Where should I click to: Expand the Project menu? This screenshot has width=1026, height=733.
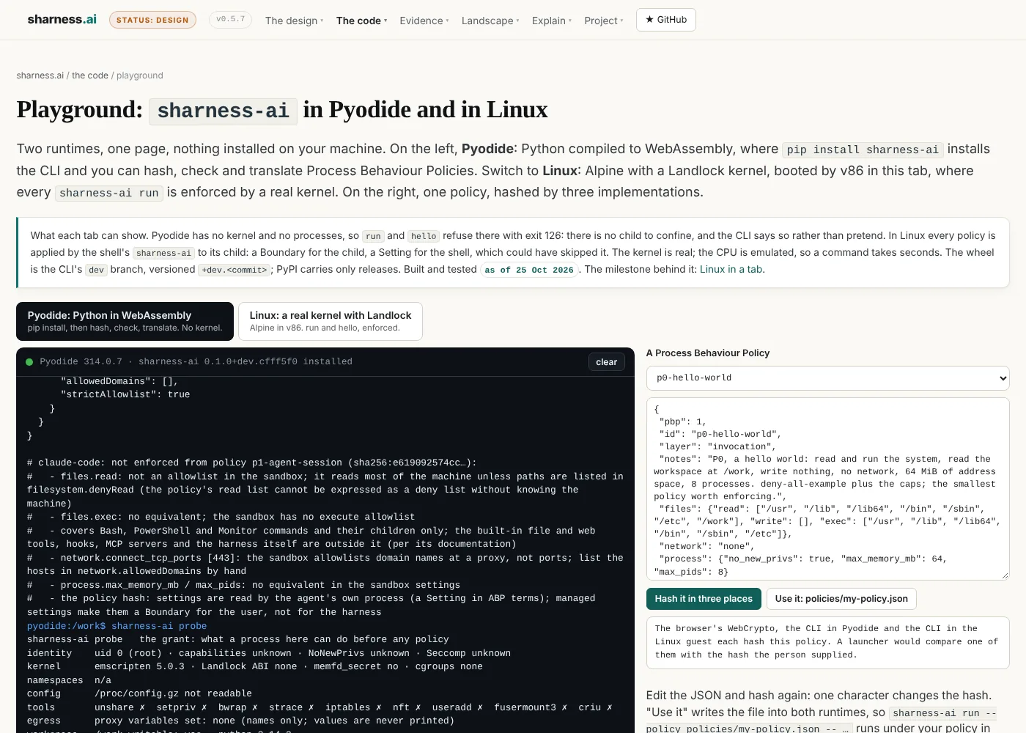(604, 21)
